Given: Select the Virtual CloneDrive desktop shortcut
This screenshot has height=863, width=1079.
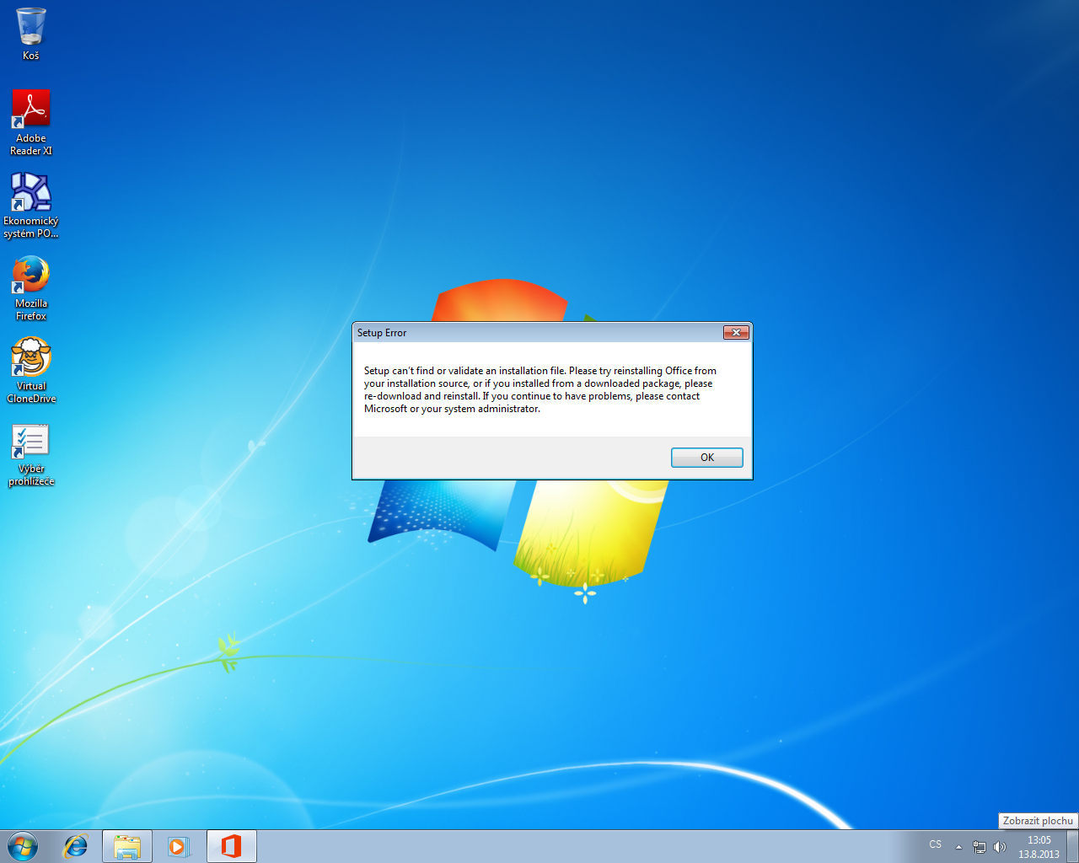Looking at the screenshot, I should (x=31, y=370).
